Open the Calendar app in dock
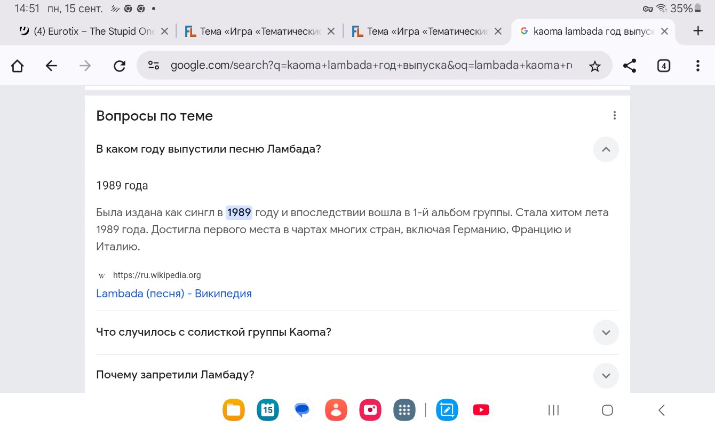 tap(268, 410)
